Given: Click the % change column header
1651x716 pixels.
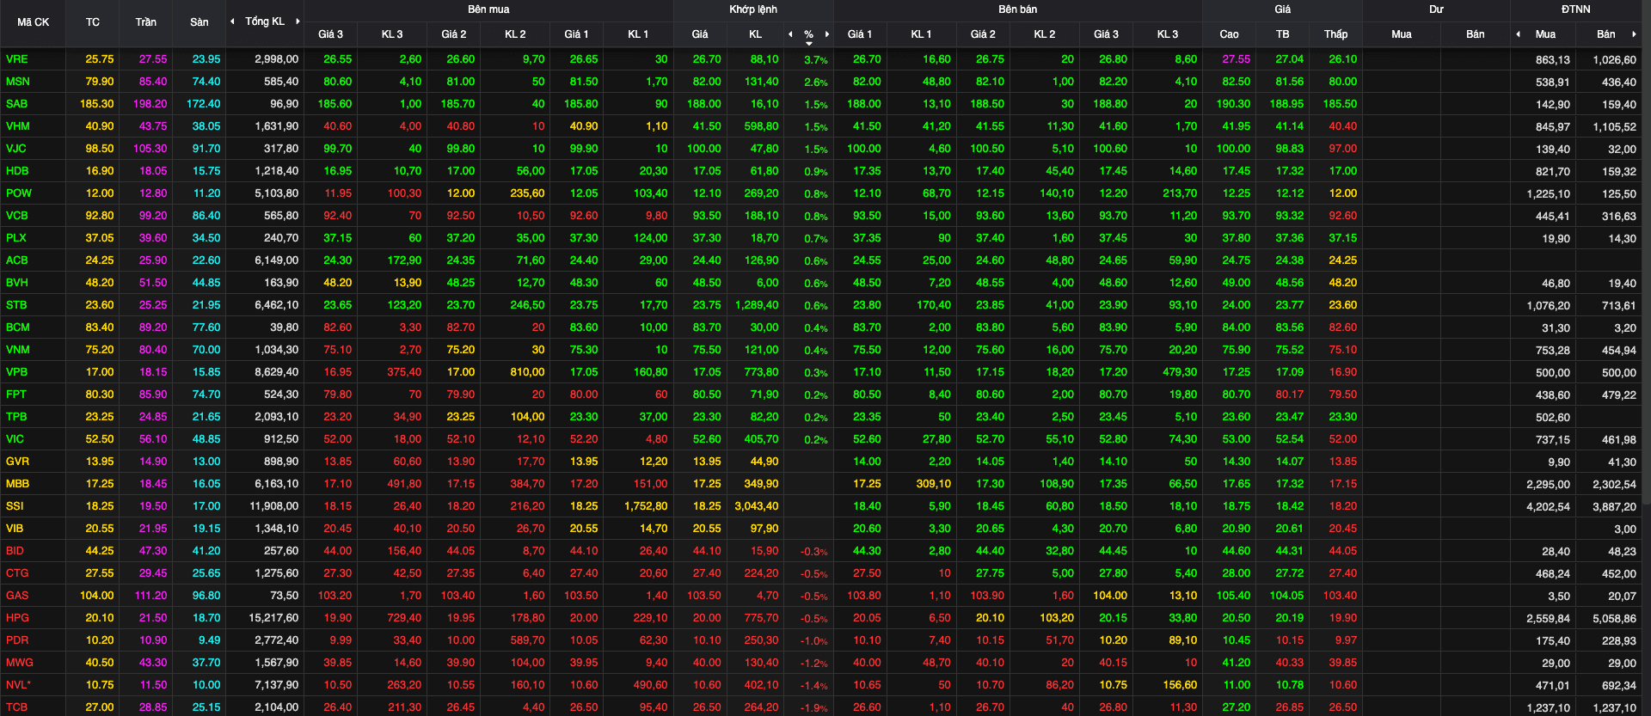Looking at the screenshot, I should [x=809, y=34].
